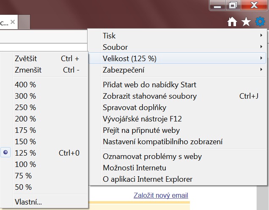Choose Vlastní... custom zoom
269x210 pixels.
pos(28,202)
